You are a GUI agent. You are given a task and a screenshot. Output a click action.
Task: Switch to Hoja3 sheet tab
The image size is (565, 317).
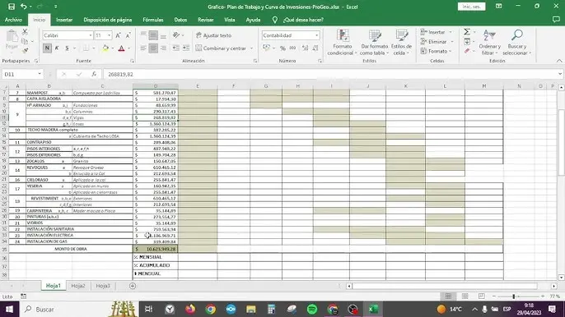click(x=103, y=286)
